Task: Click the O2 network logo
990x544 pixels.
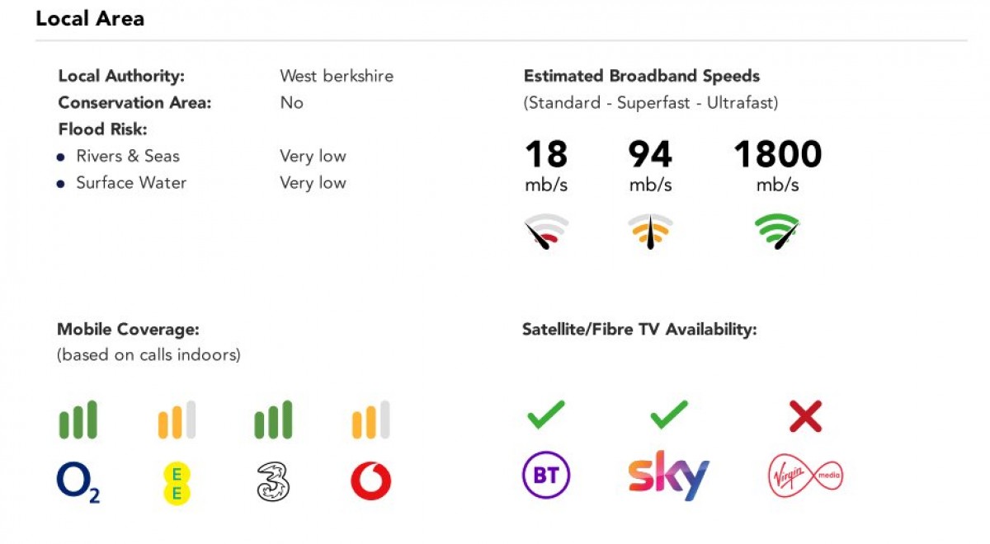Action: [78, 482]
